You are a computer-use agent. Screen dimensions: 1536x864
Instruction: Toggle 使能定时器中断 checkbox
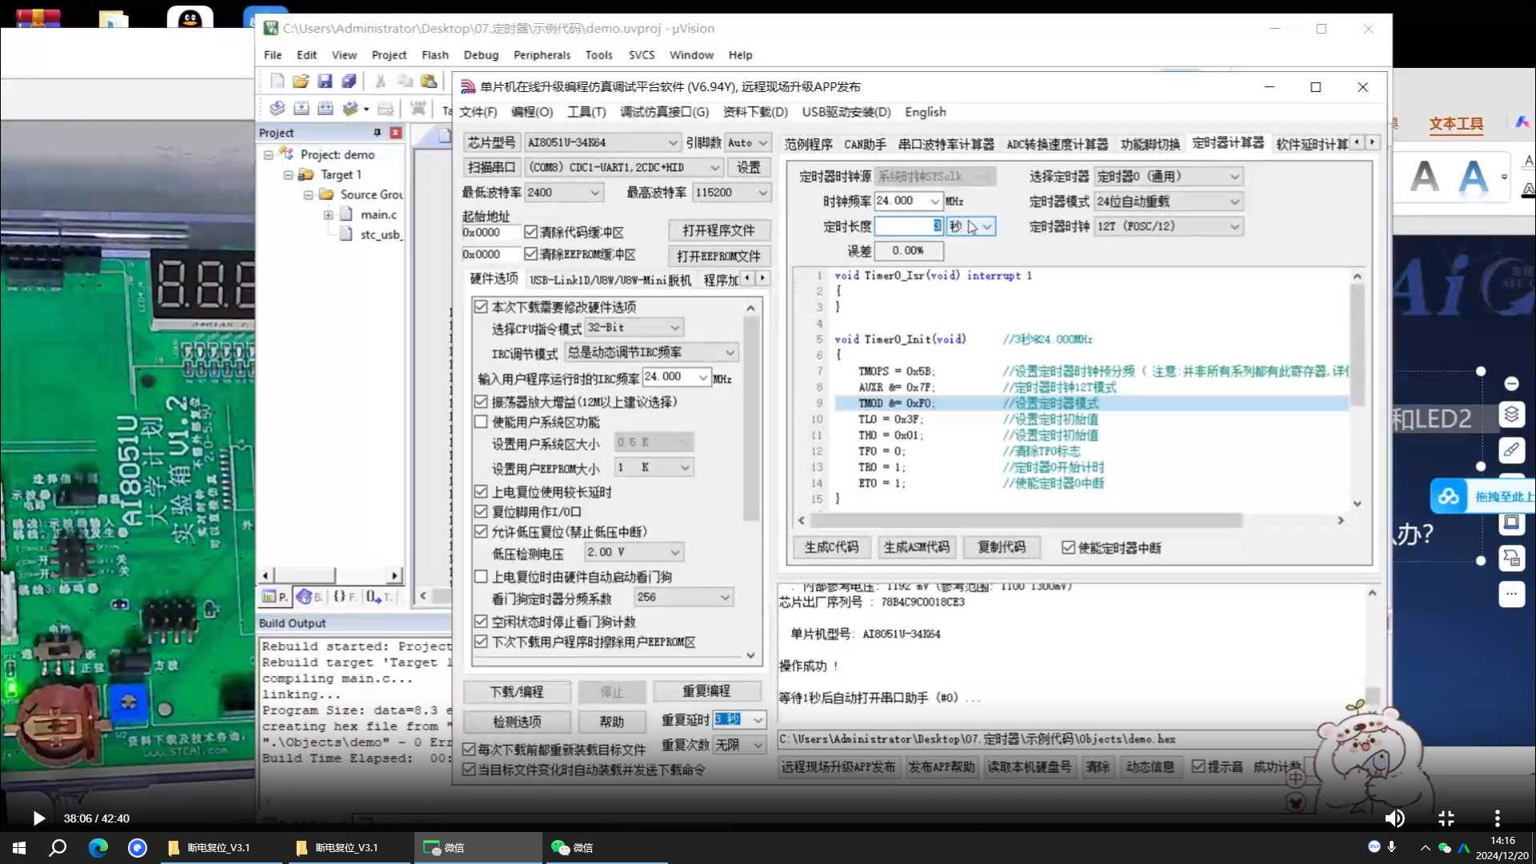point(1068,547)
